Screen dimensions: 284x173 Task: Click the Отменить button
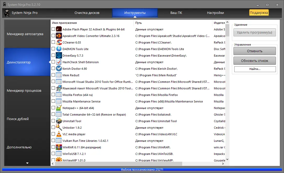254,51
